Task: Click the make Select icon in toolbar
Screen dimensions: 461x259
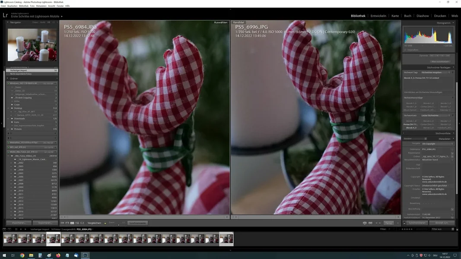Action: tap(370, 223)
